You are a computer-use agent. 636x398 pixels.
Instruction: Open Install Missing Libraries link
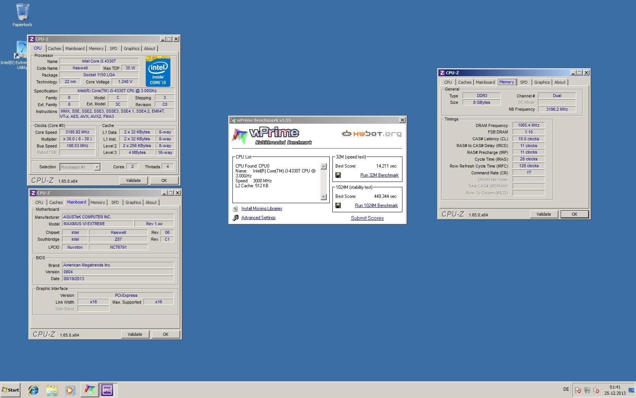[x=262, y=208]
